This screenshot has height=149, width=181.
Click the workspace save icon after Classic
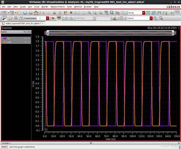point(155,18)
